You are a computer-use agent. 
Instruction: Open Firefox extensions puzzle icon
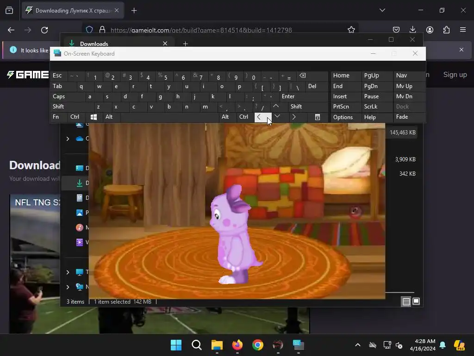click(x=446, y=30)
